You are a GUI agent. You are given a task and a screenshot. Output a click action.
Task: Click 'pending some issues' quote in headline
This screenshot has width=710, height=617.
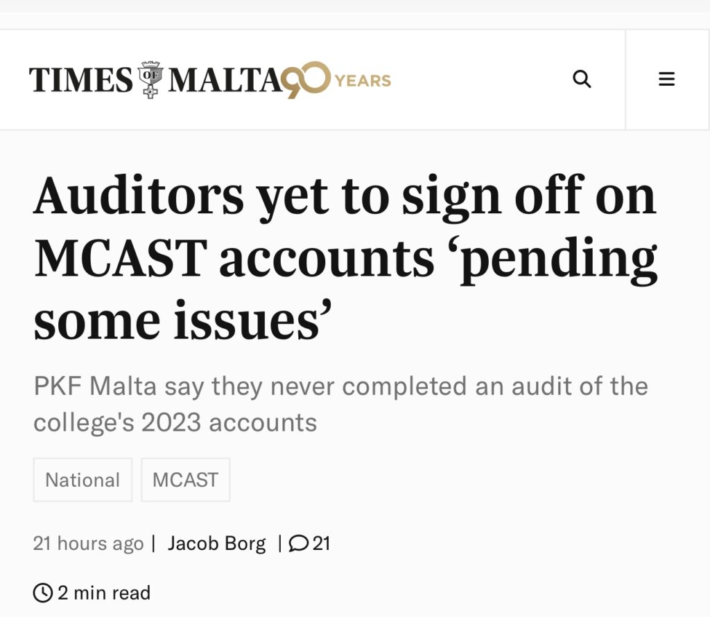[345, 289]
